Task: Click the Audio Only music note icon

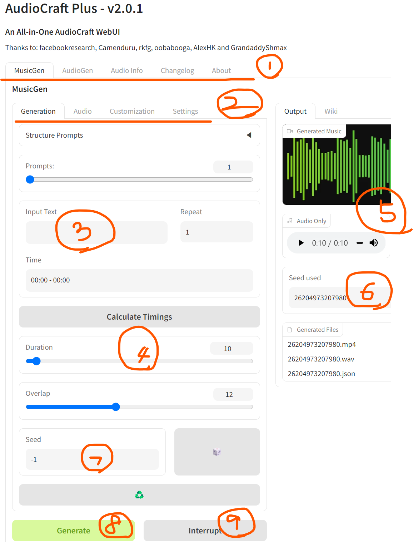Action: pyautogui.click(x=290, y=221)
